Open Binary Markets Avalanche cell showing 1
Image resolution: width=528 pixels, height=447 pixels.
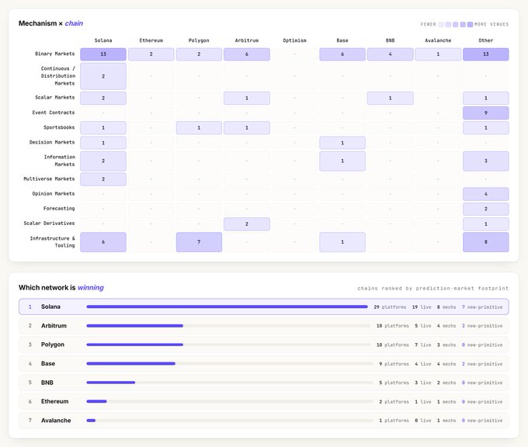click(438, 54)
